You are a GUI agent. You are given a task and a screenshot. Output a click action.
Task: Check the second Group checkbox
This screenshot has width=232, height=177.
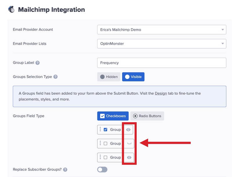pyautogui.click(x=106, y=143)
